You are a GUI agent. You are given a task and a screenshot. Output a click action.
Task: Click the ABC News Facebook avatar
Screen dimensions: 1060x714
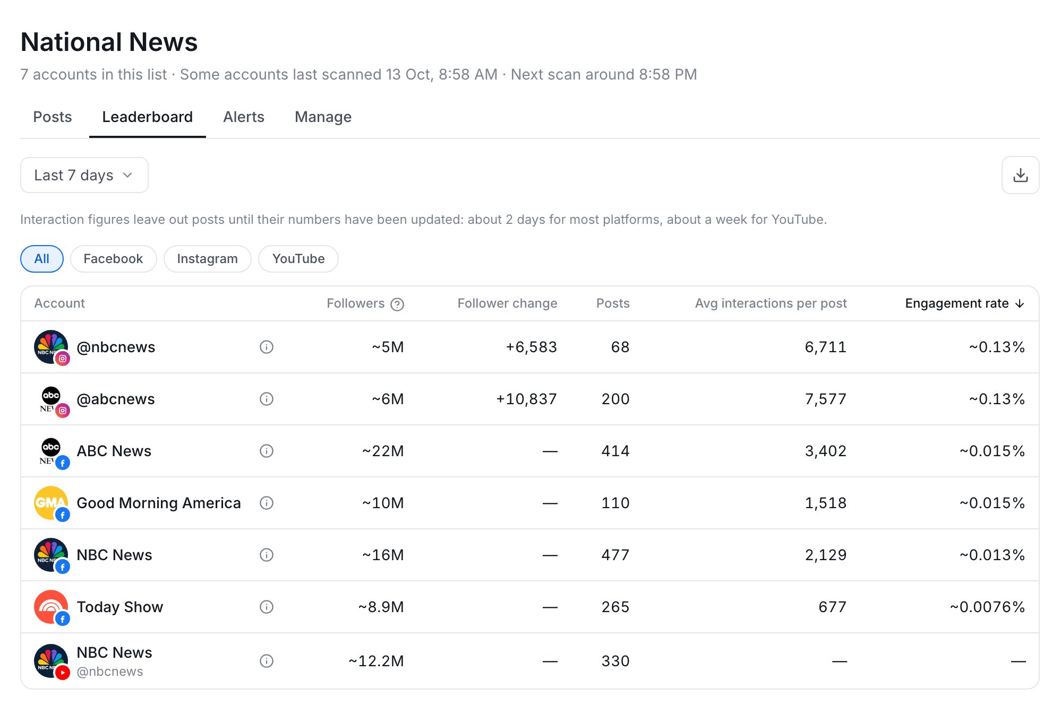(x=52, y=451)
